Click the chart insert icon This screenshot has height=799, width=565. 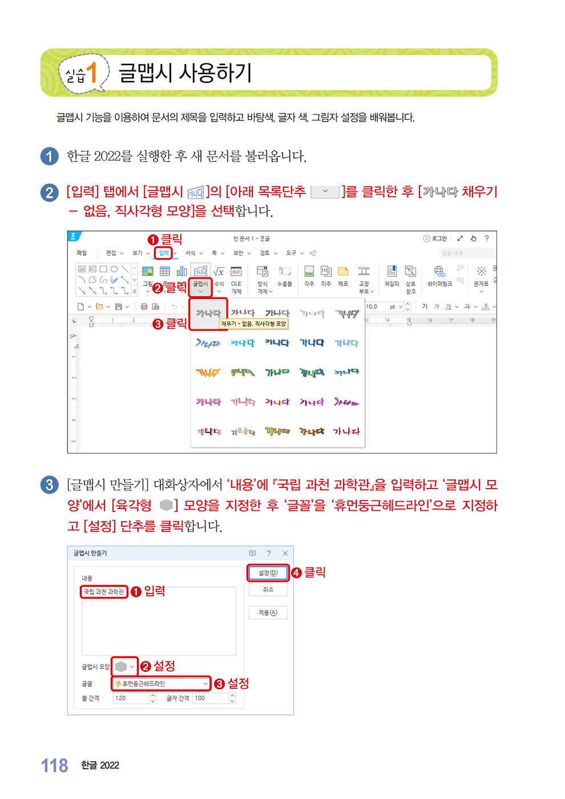[x=181, y=271]
